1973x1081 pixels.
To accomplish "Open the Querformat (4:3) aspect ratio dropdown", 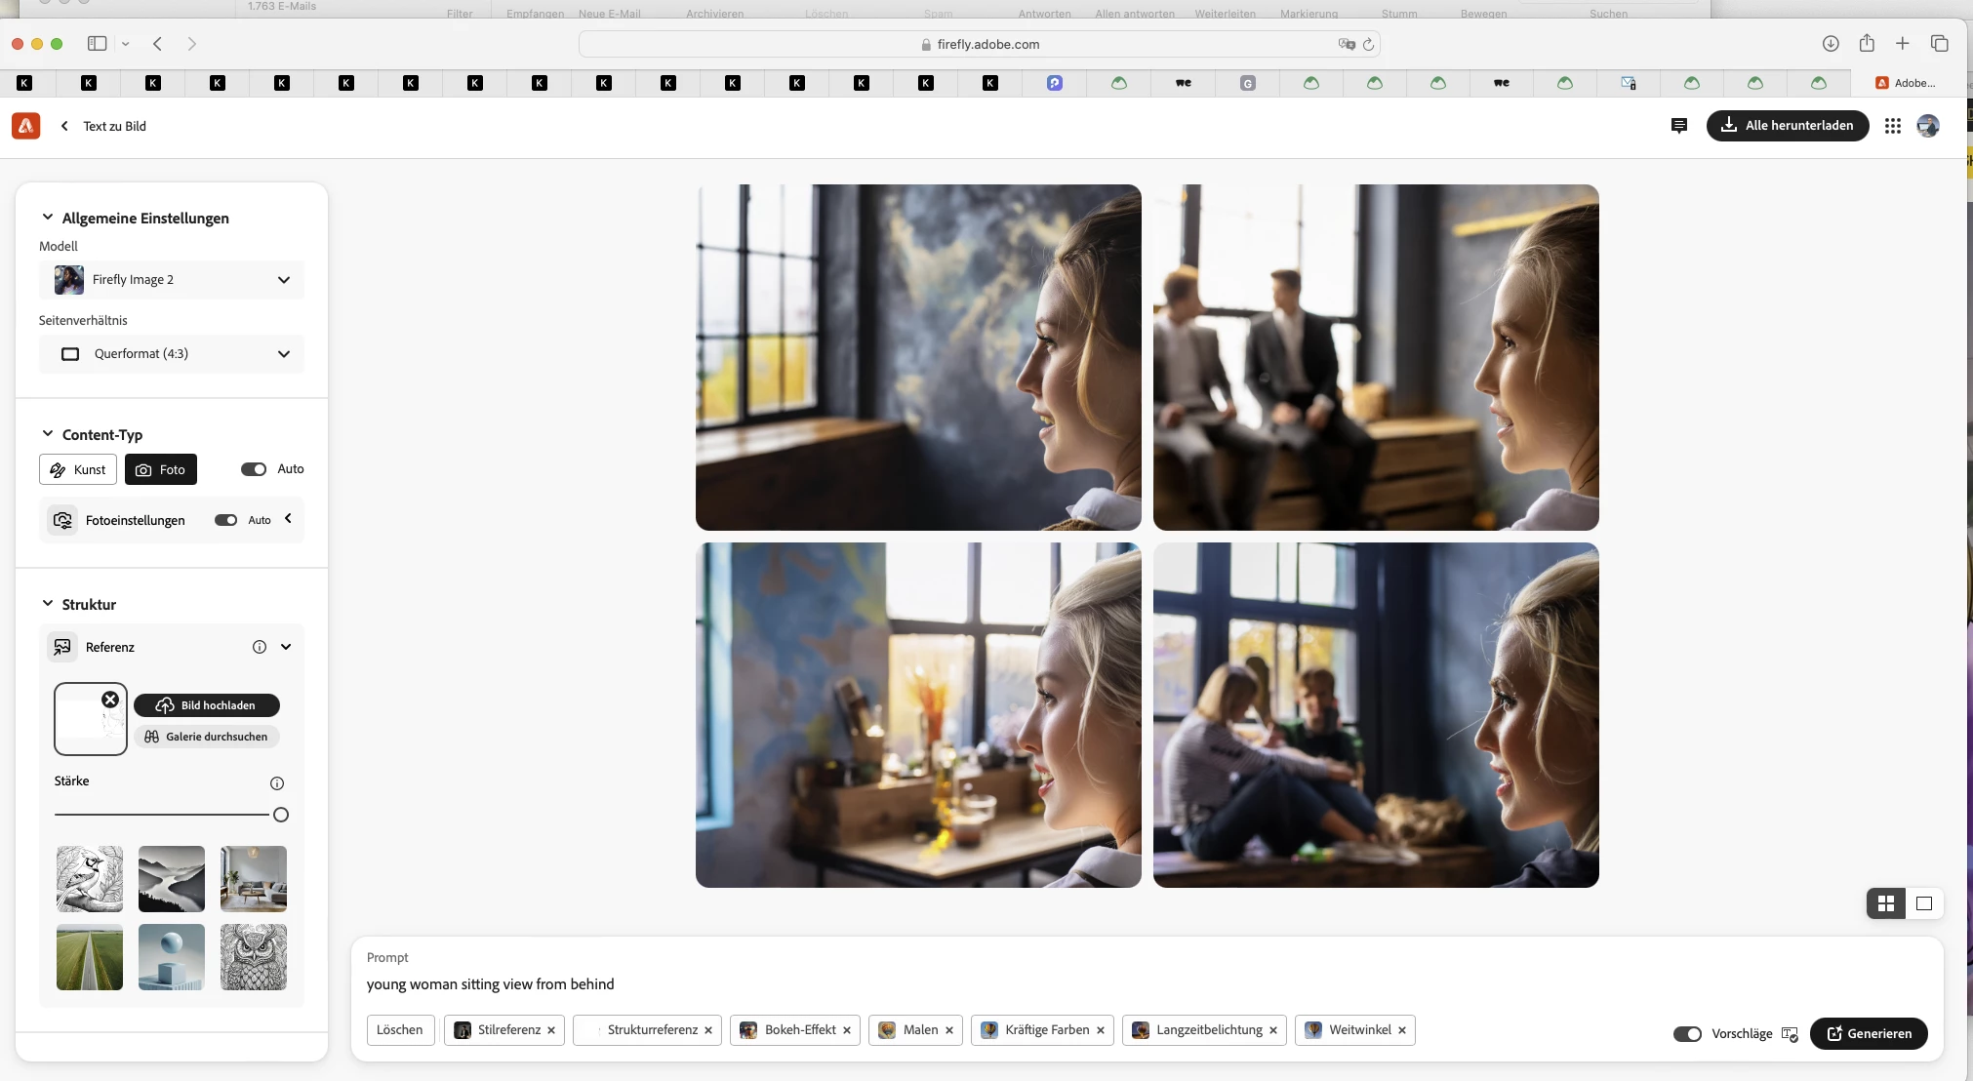I will click(172, 354).
